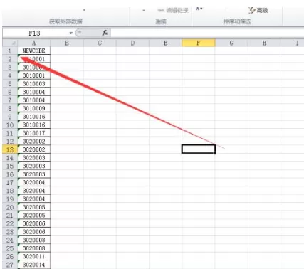This screenshot has height=269, width=304.
Task: Select column H header
Action: pyautogui.click(x=264, y=43)
